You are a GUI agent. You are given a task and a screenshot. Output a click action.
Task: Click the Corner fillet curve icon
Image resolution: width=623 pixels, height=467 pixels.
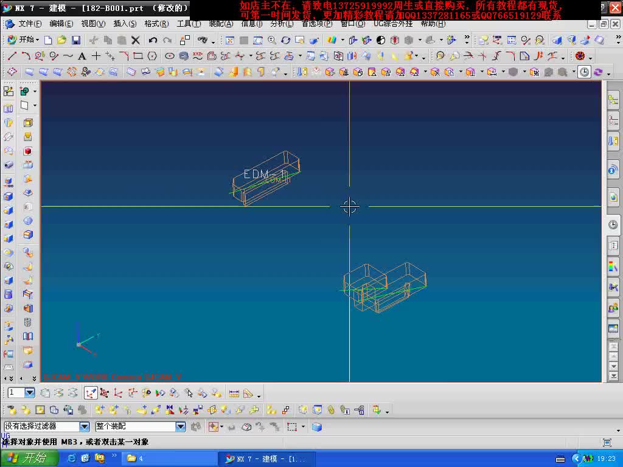[x=510, y=56]
